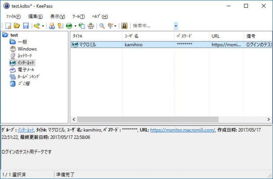
Task: Click the KeePass title bar app icon
Action: (x=6, y=6)
